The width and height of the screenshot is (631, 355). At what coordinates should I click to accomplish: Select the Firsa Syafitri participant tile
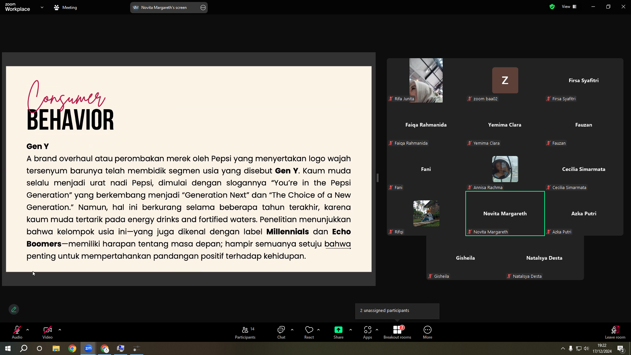pos(584,81)
